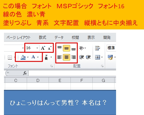Image resolution: width=144 pixels, height=115 pixels.
Task: Expand the phonetic guide dropdown arrow
Action: point(51,57)
